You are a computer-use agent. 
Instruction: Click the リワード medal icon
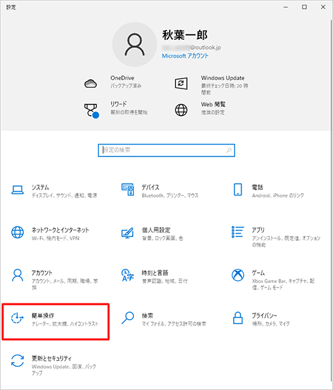[91, 110]
